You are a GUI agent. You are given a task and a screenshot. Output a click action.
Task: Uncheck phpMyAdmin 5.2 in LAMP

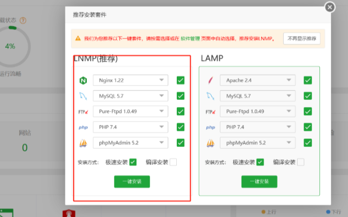click(308, 142)
